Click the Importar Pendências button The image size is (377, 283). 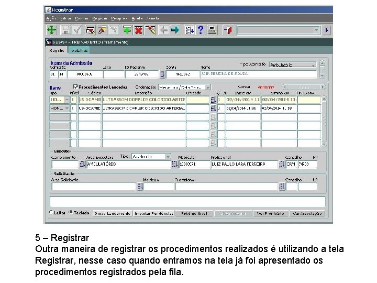(x=154, y=213)
